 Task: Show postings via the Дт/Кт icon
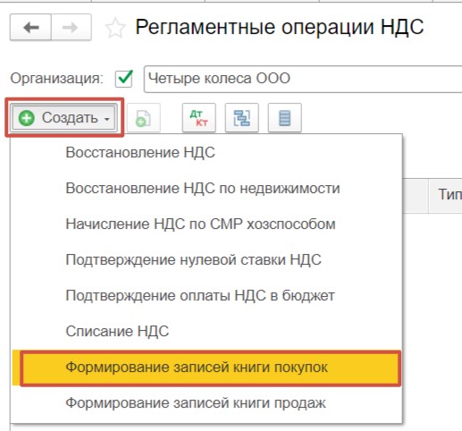point(199,118)
